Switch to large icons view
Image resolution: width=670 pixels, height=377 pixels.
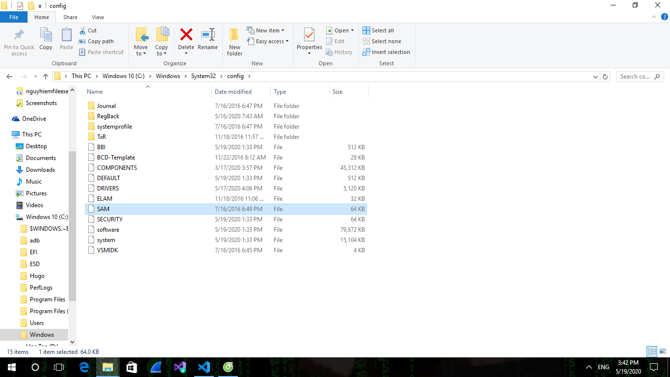(x=663, y=351)
